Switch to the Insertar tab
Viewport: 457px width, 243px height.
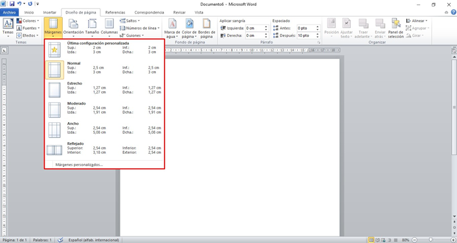click(50, 12)
